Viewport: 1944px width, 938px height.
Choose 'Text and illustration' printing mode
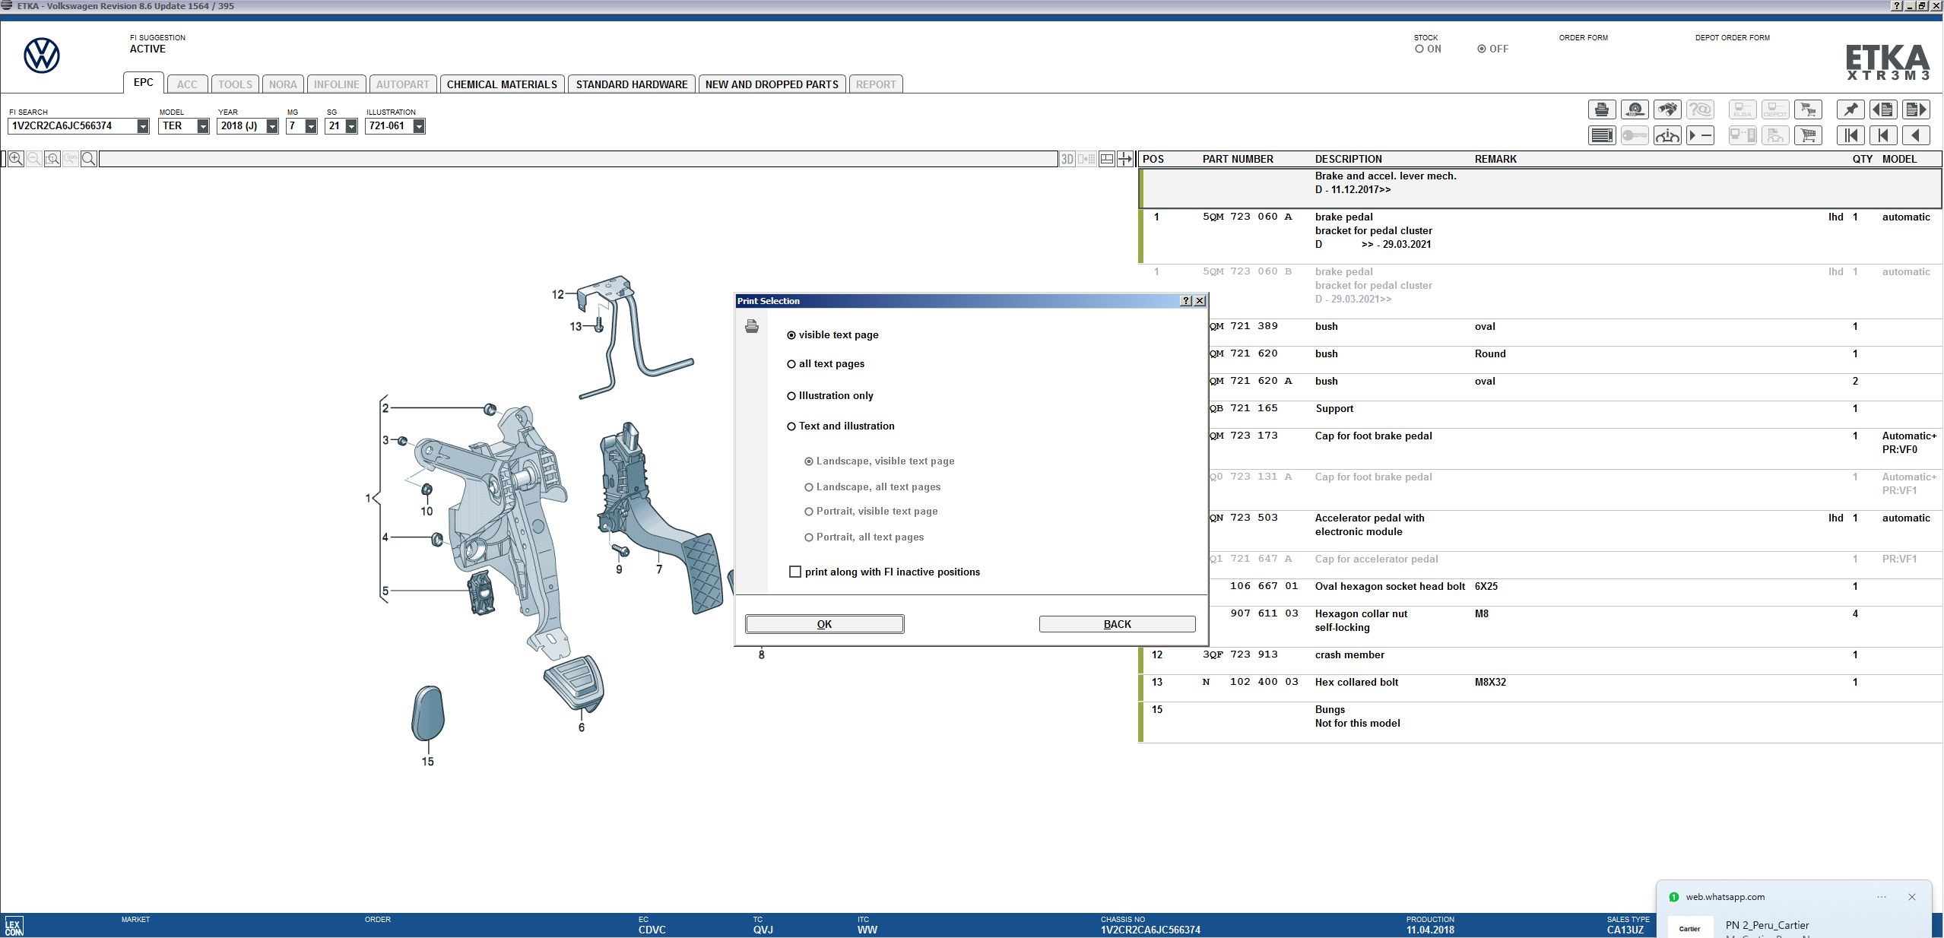(791, 426)
